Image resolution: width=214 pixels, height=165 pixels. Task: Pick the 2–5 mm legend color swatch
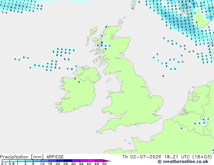(x=29, y=161)
